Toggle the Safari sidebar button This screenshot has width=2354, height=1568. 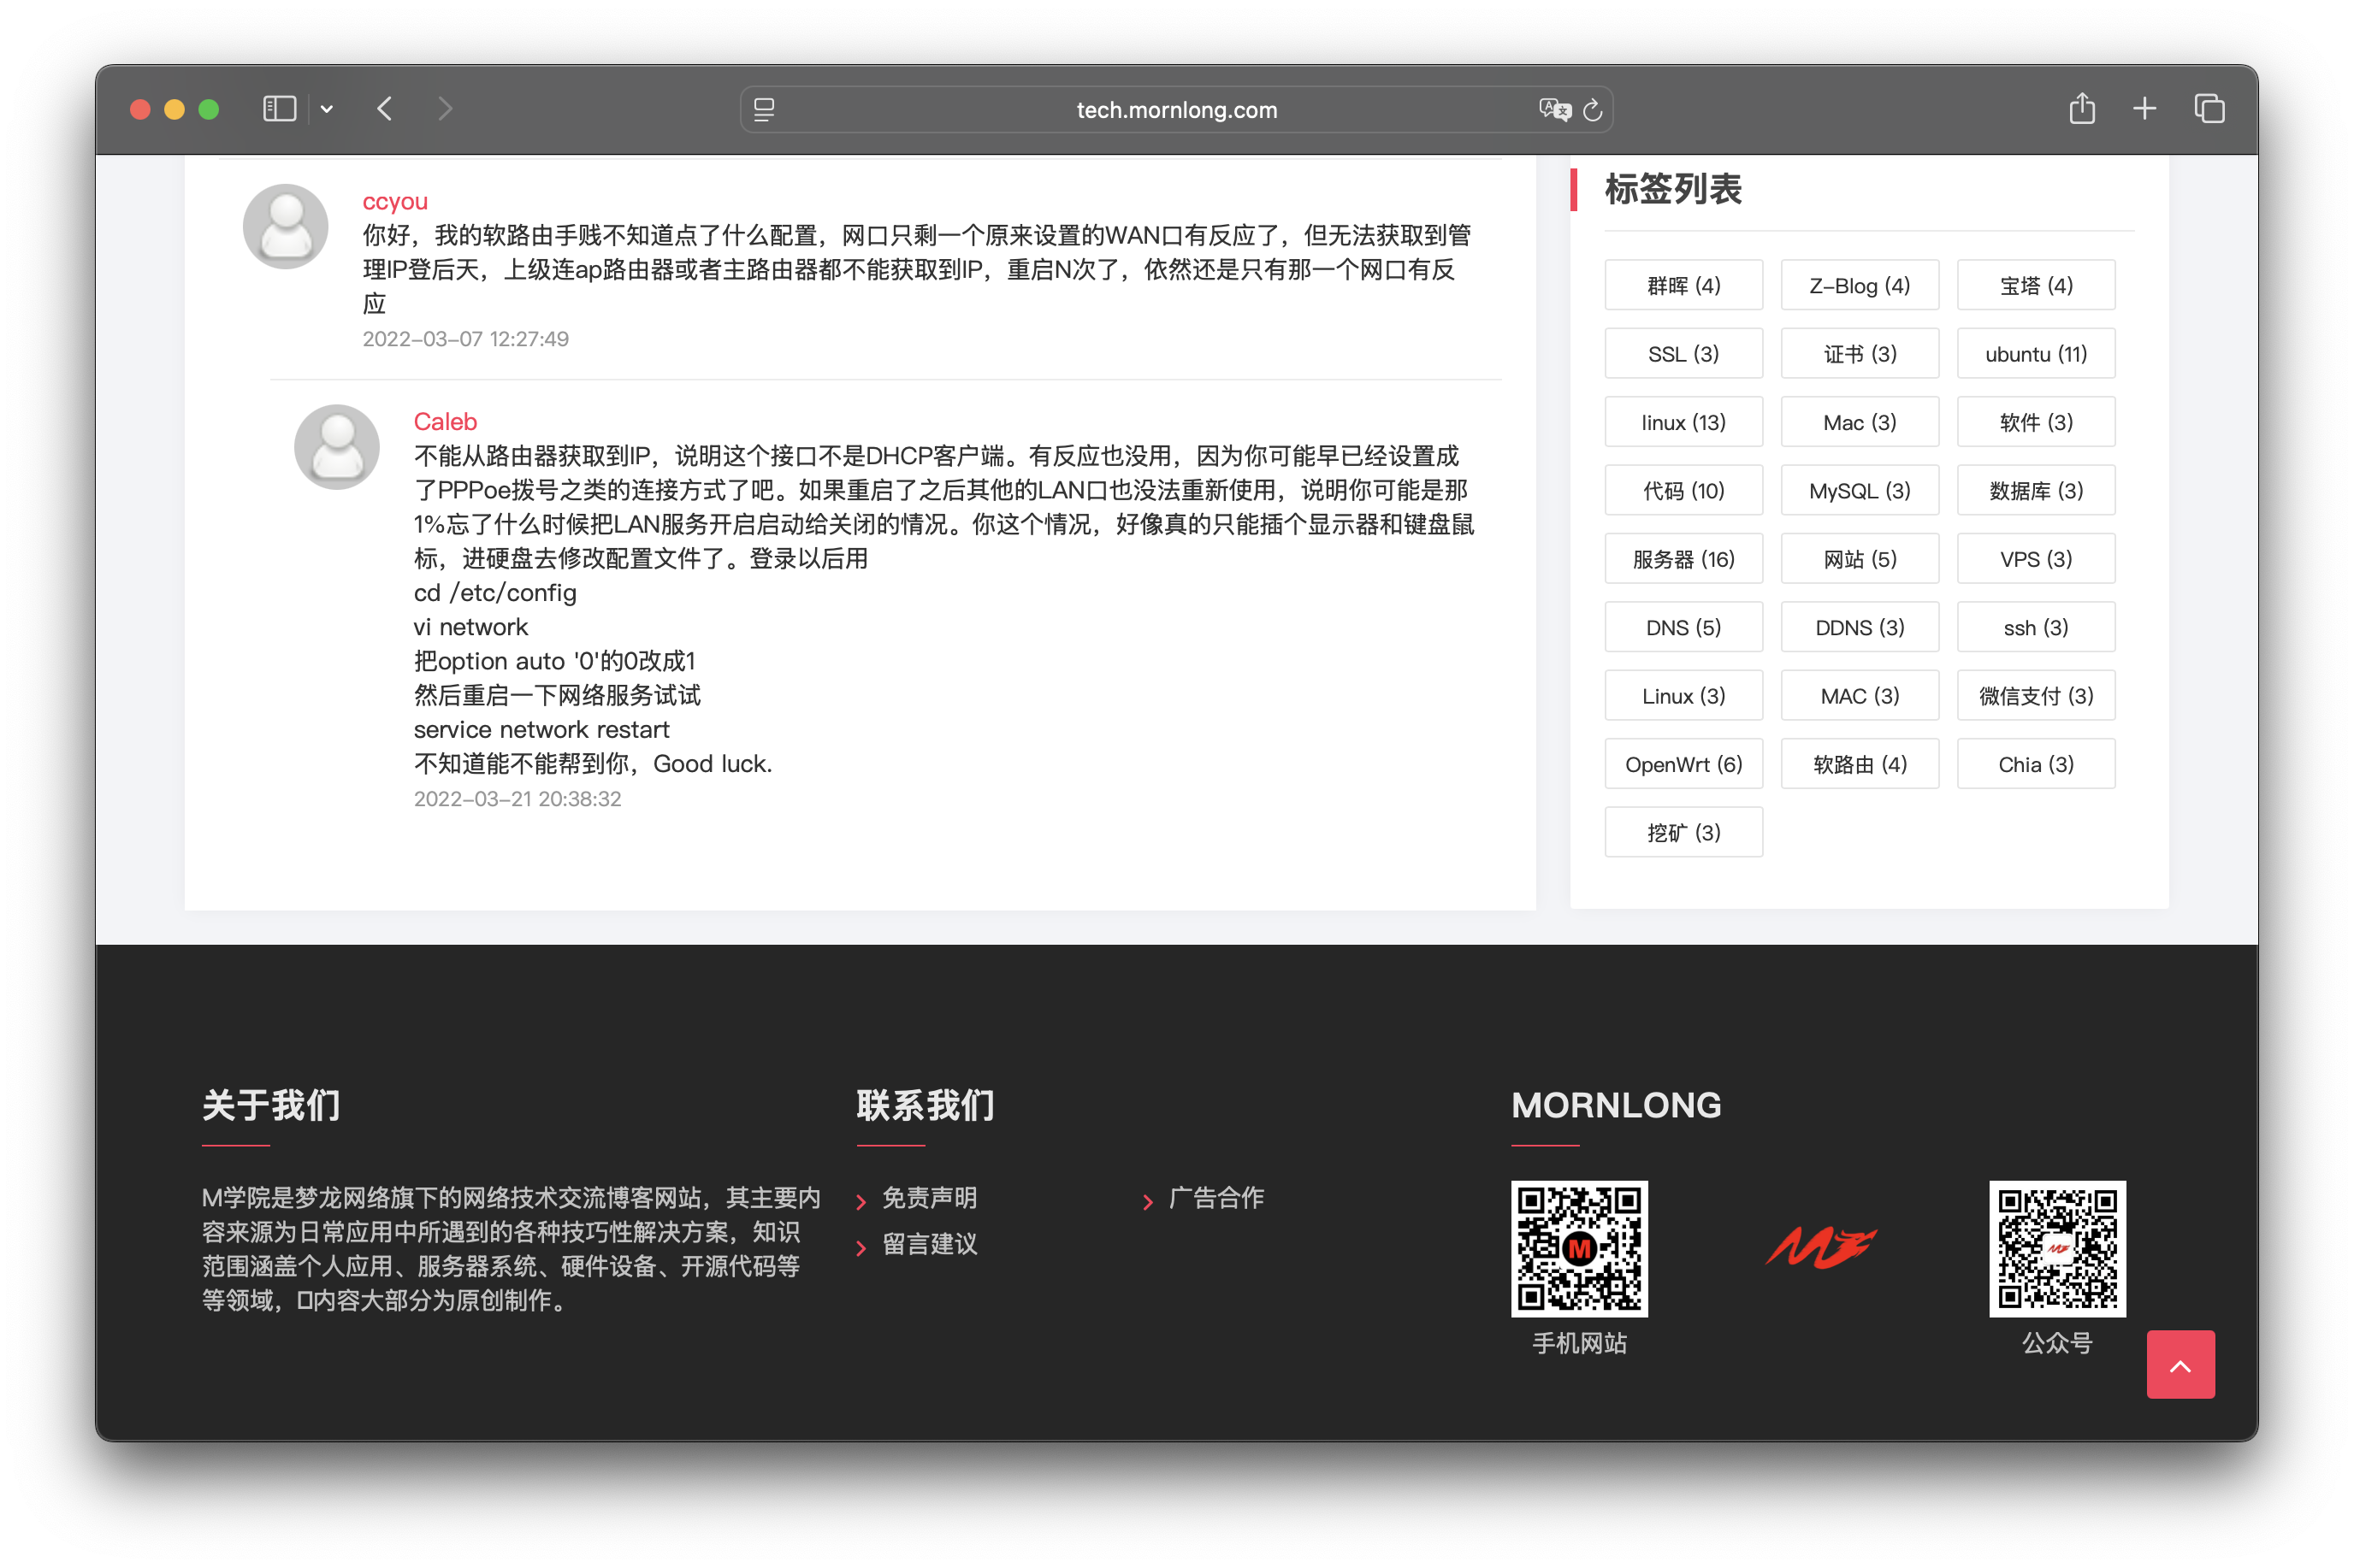pos(279,109)
